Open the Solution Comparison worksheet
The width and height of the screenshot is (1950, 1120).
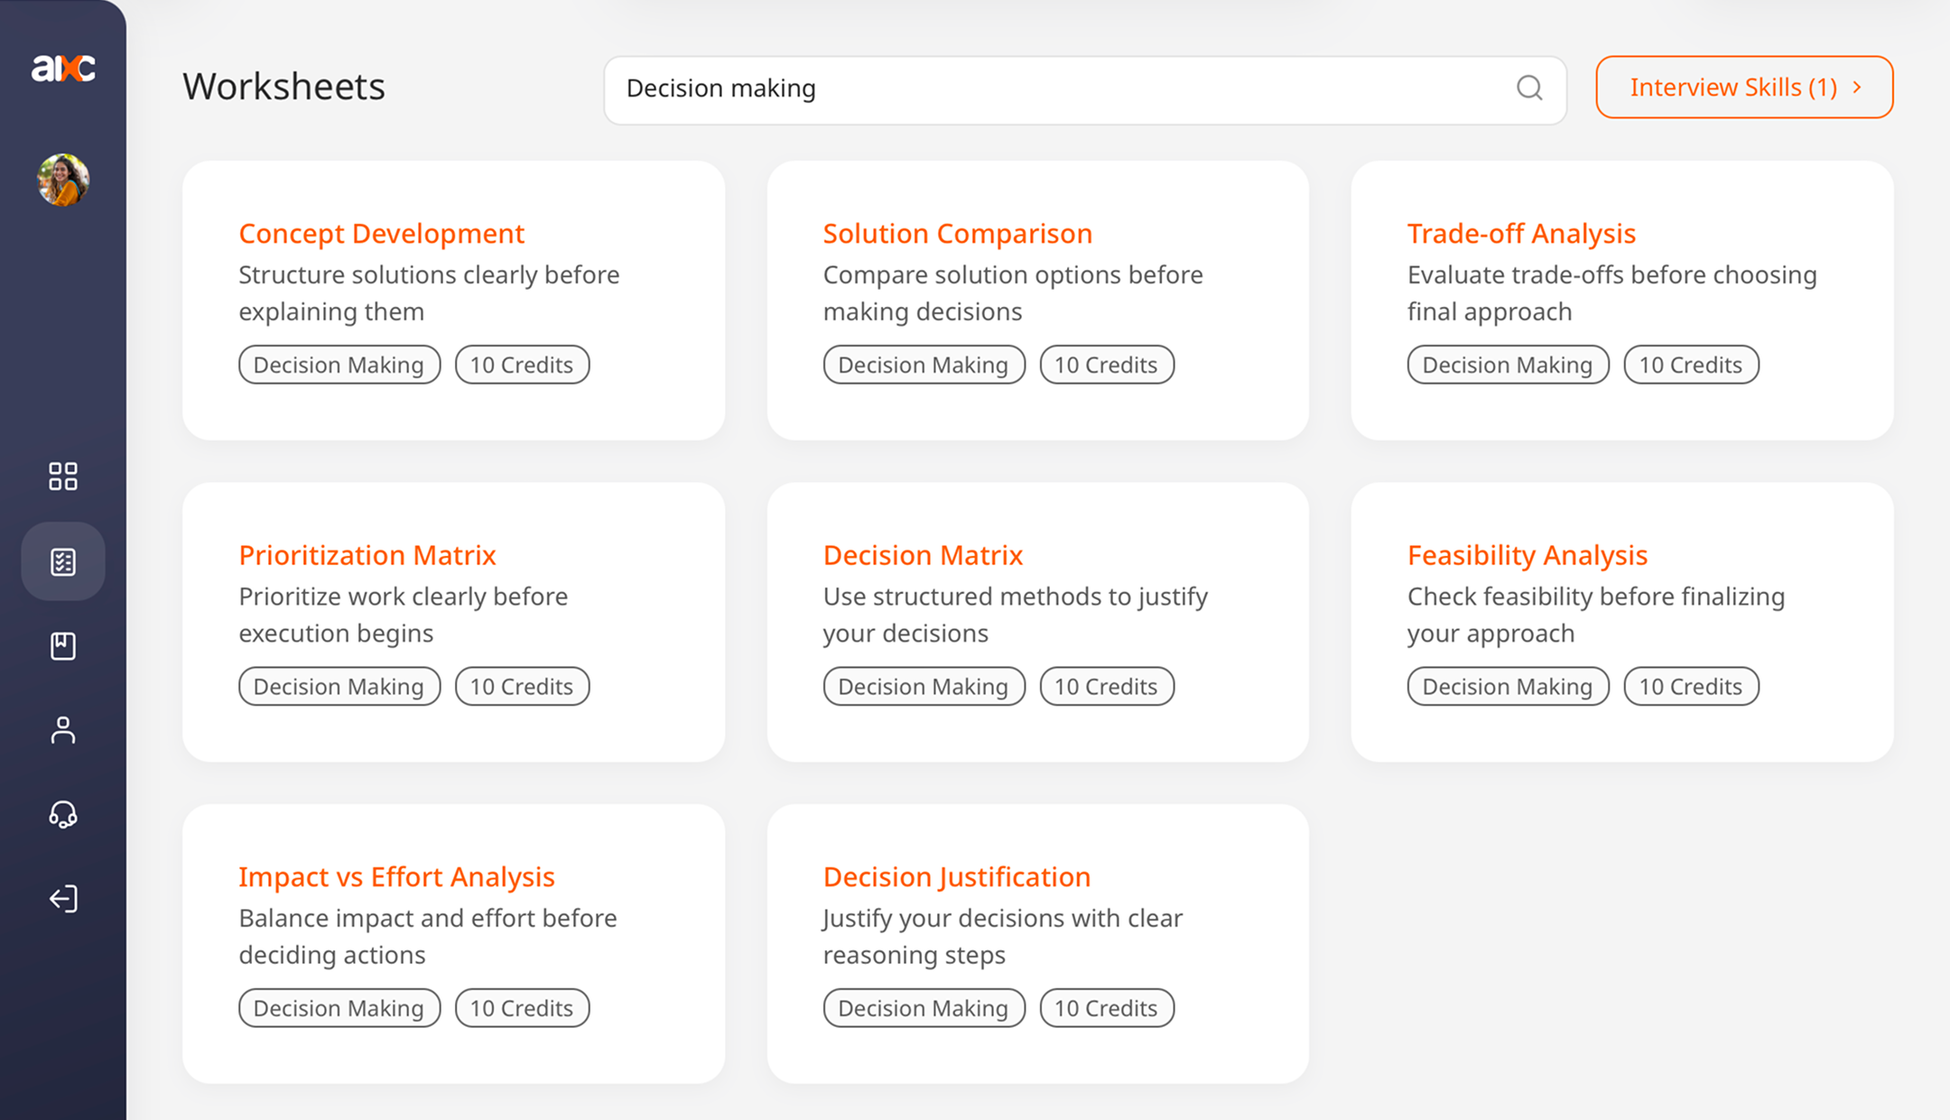(x=957, y=234)
